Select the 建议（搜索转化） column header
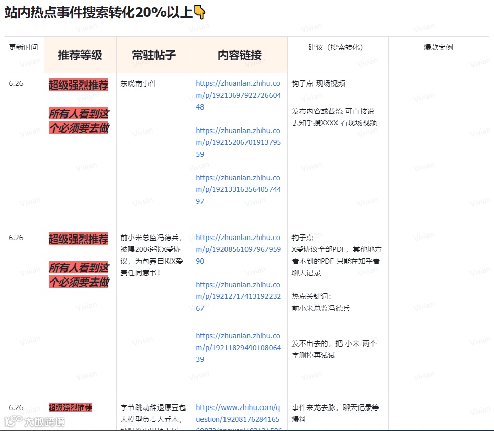The height and width of the screenshot is (431, 494). pos(338,55)
